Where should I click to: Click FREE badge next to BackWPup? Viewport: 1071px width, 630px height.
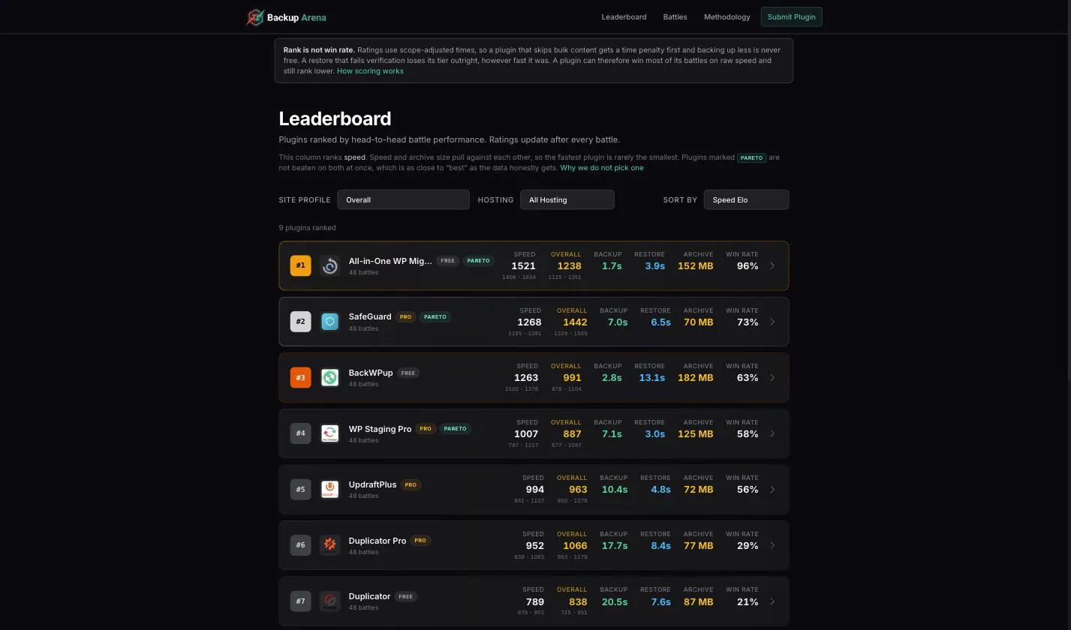[408, 373]
